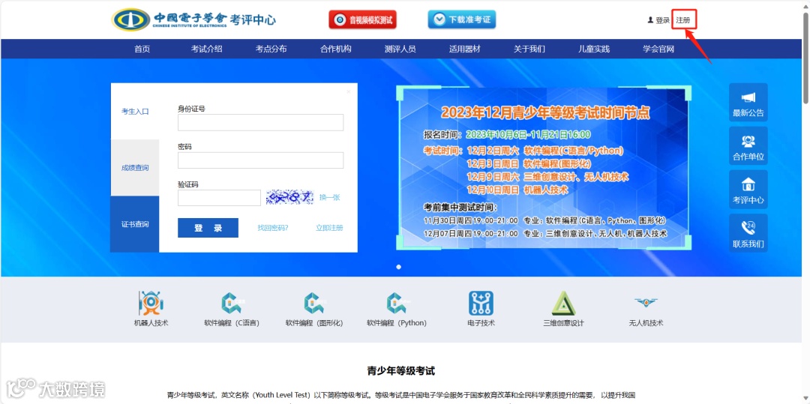The height and width of the screenshot is (404, 810).
Task: Open the 首页 menu item
Action: 142,49
